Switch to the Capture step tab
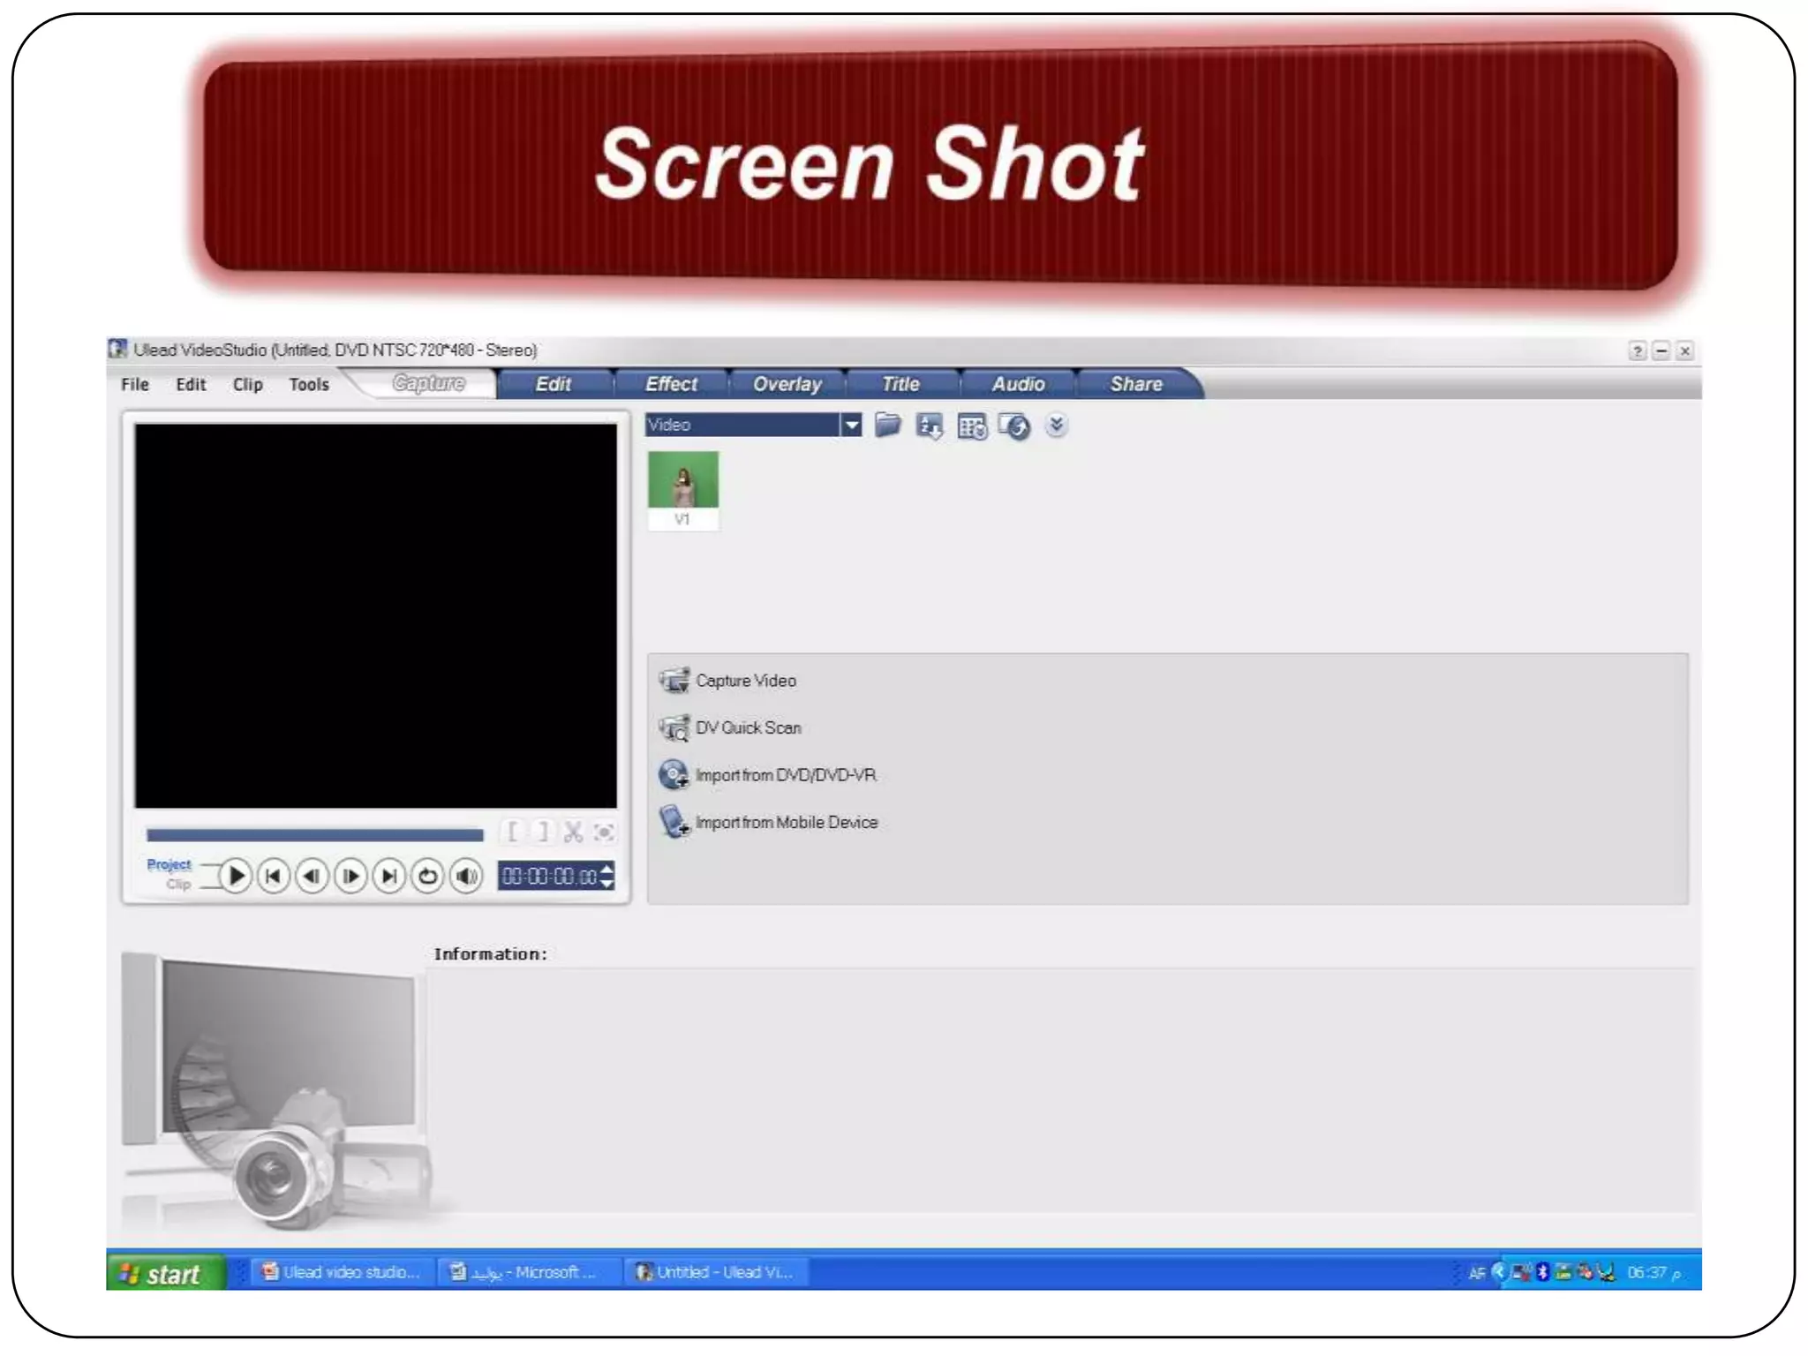1808x1356 pixels. (429, 383)
